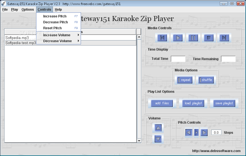Minimize the Karaoke Zip Player window
The image size is (246, 156).
[224, 3]
